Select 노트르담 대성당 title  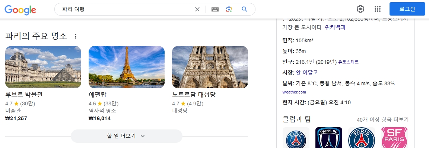194,95
